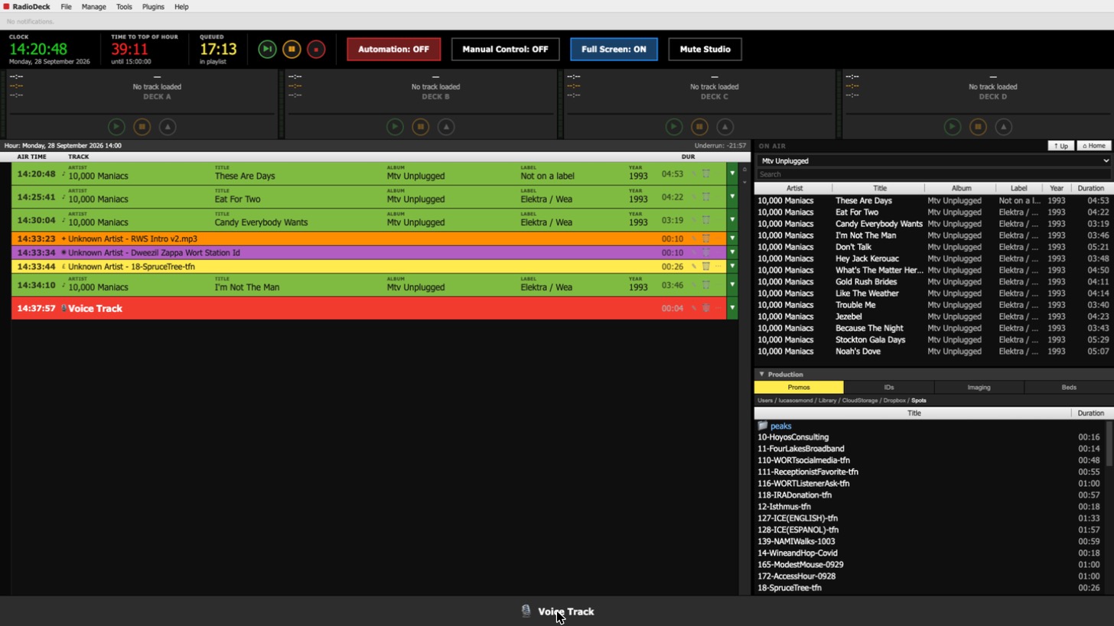Click the red stop transport button
The height and width of the screenshot is (626, 1114).
[316, 49]
